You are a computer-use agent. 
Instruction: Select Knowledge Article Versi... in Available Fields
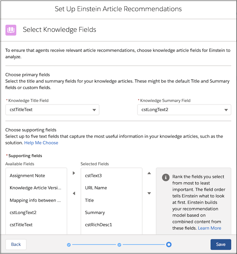pyautogui.click(x=36, y=188)
